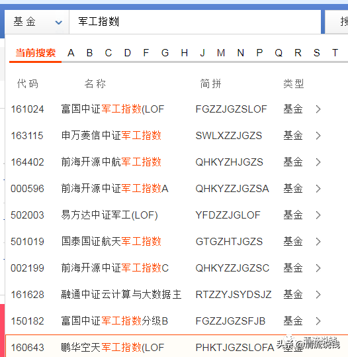Switch to letter tab M

(221, 53)
